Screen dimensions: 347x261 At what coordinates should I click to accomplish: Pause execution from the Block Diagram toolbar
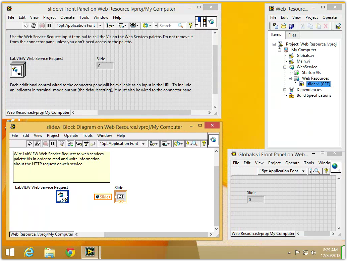(x=53, y=144)
